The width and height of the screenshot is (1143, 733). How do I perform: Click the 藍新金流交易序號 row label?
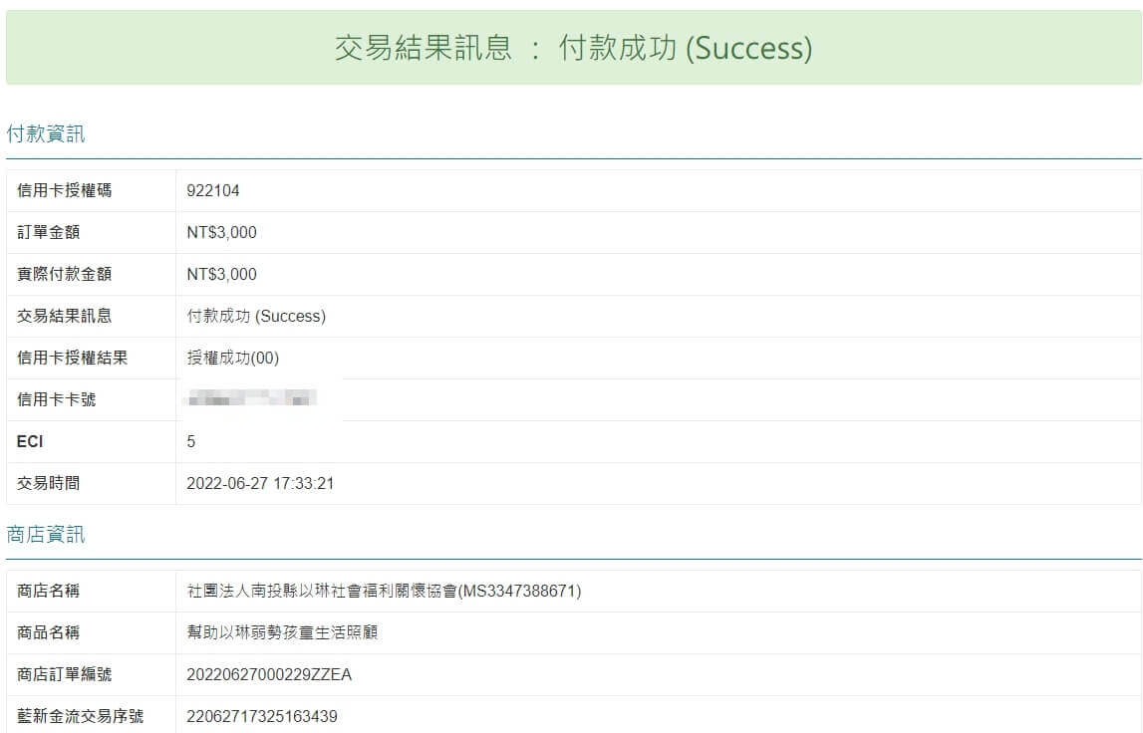[80, 716]
